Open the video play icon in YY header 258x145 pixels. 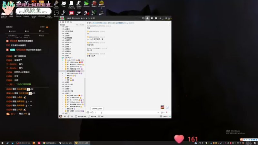point(143,18)
